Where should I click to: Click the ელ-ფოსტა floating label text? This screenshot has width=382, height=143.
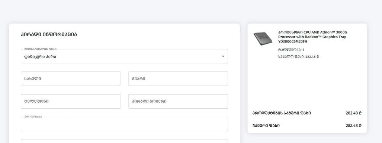(x=33, y=117)
